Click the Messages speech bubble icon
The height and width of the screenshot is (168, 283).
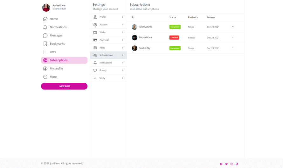[x=45, y=36]
